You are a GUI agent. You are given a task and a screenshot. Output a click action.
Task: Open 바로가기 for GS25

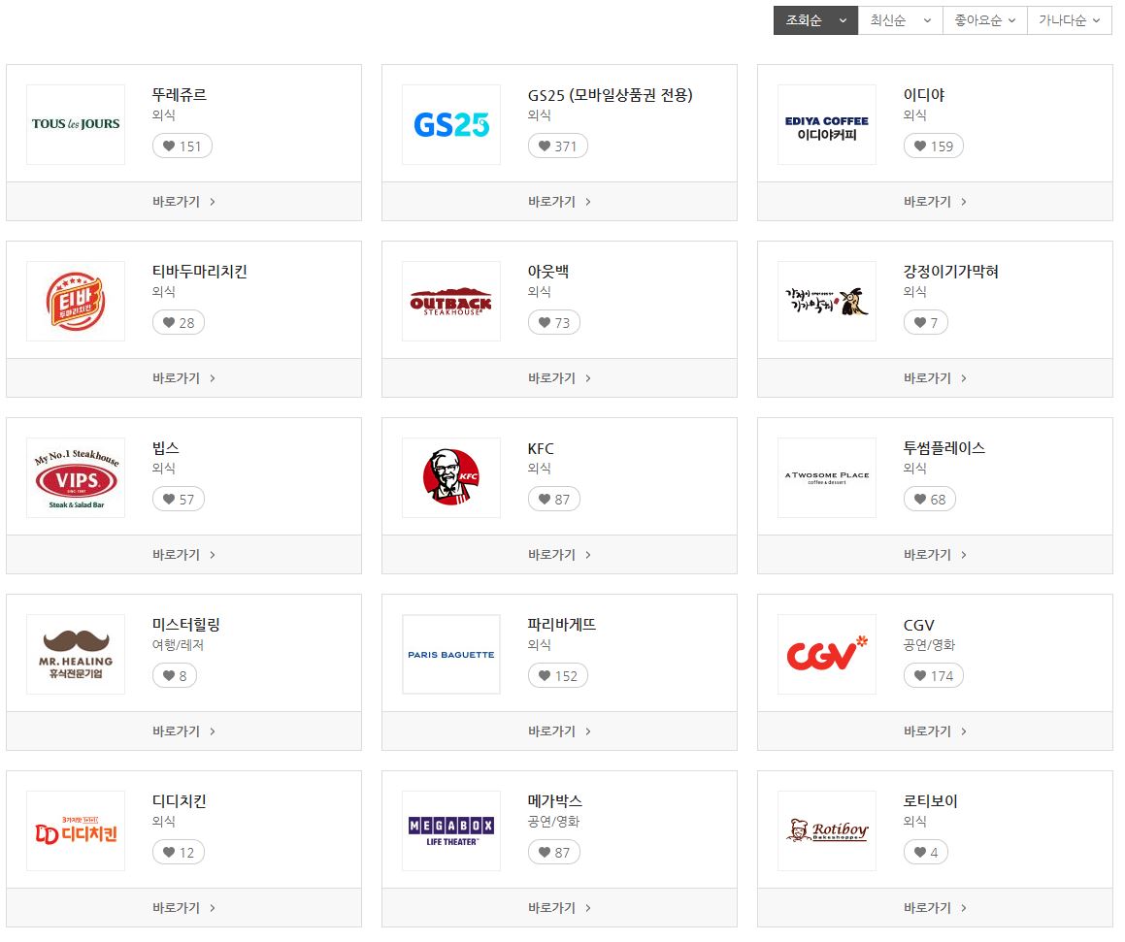[x=559, y=202]
